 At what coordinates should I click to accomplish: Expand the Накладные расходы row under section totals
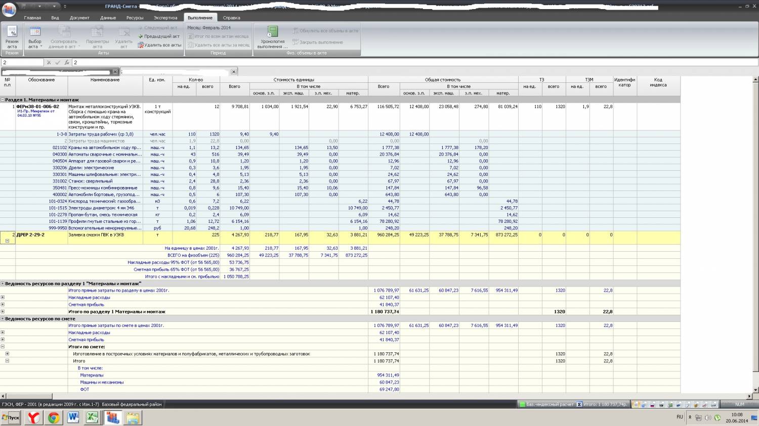pyautogui.click(x=3, y=298)
